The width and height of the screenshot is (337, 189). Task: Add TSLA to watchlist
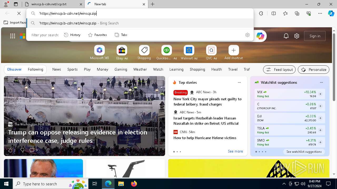pyautogui.click(x=320, y=130)
